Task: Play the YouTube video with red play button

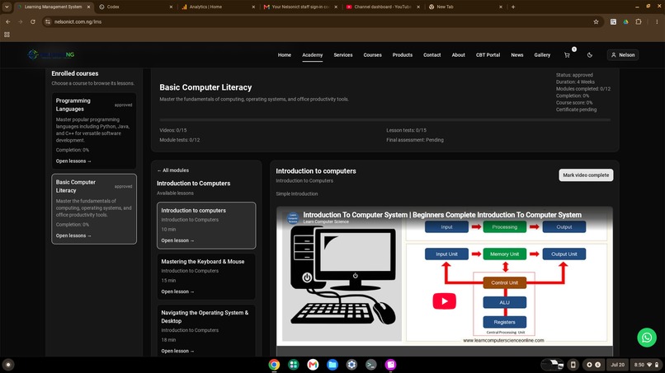Action: 444,301
